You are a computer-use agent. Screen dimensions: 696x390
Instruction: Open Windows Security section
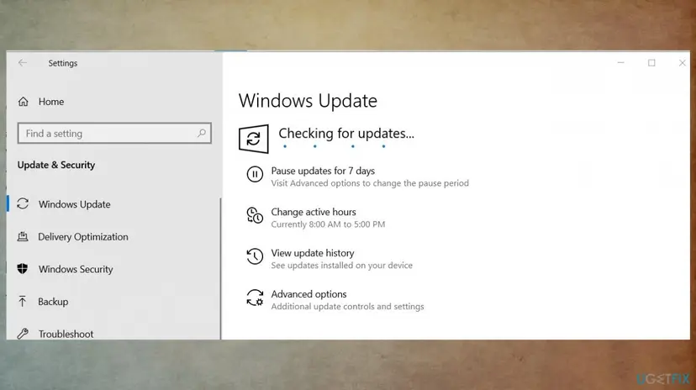76,269
